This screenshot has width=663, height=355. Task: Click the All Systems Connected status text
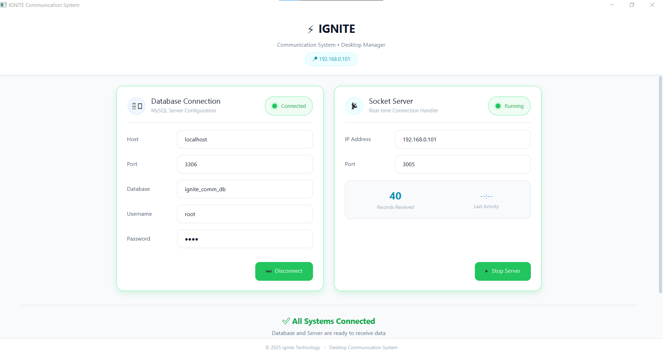pyautogui.click(x=333, y=321)
